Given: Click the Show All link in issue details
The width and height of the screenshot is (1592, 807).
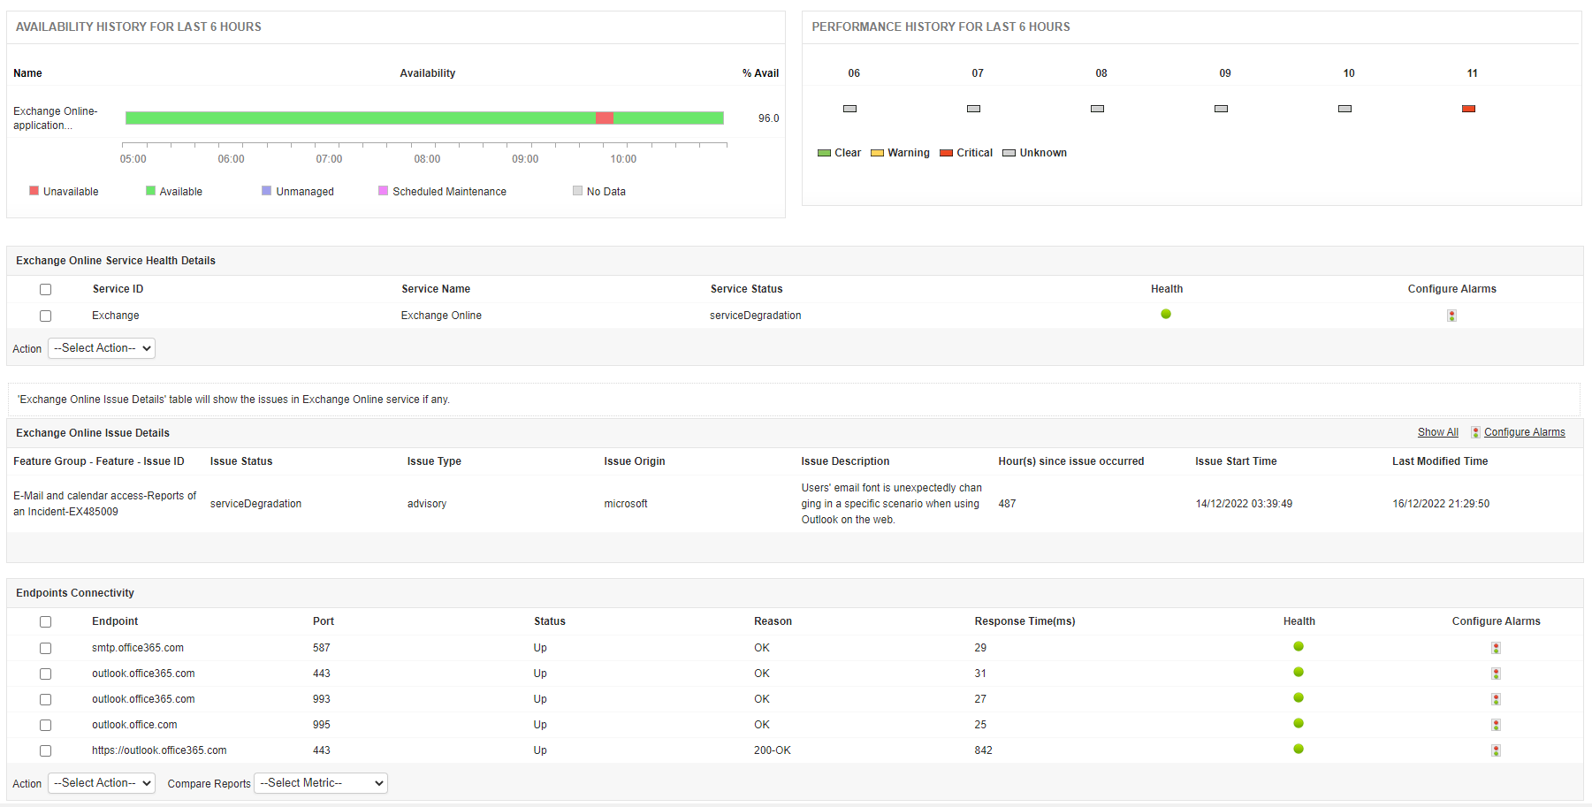Looking at the screenshot, I should tap(1437, 431).
